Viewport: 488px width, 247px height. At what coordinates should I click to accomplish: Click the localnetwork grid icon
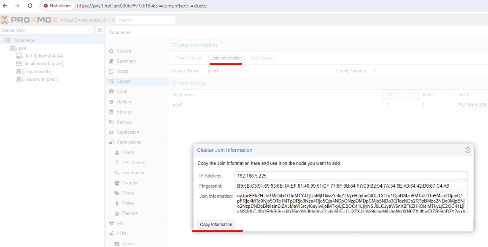pyautogui.click(x=19, y=64)
